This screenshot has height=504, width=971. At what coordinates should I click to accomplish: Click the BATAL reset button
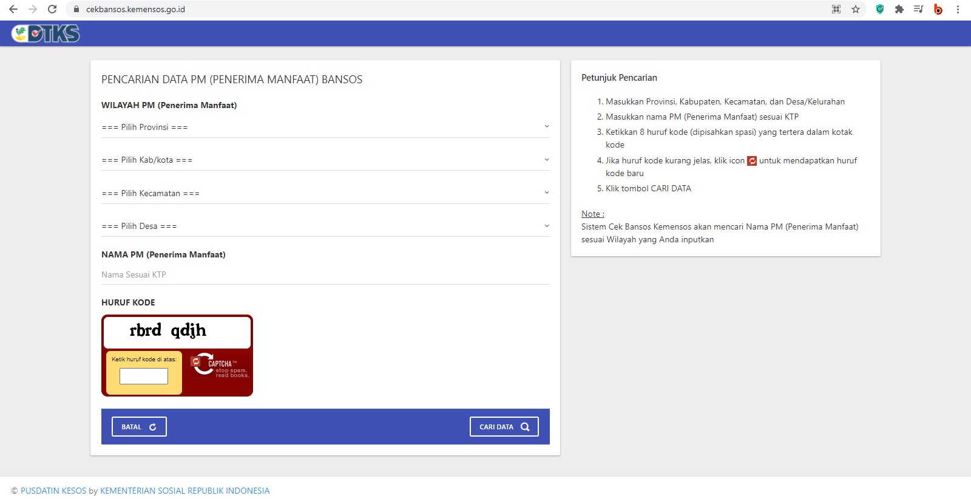pyautogui.click(x=139, y=427)
